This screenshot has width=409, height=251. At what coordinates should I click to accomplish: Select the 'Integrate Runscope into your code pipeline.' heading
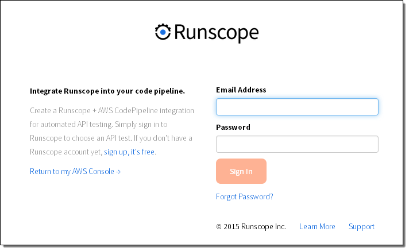(x=107, y=91)
